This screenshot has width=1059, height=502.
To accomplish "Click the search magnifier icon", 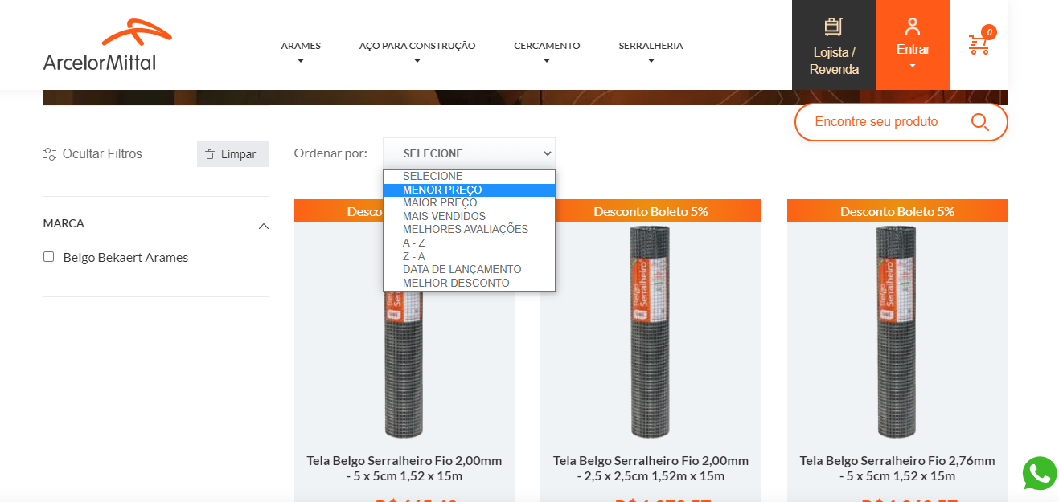I will 979,122.
